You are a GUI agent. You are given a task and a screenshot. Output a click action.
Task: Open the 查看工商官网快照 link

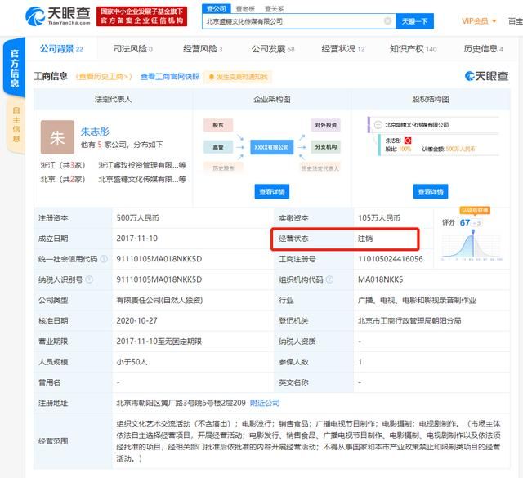(x=170, y=76)
